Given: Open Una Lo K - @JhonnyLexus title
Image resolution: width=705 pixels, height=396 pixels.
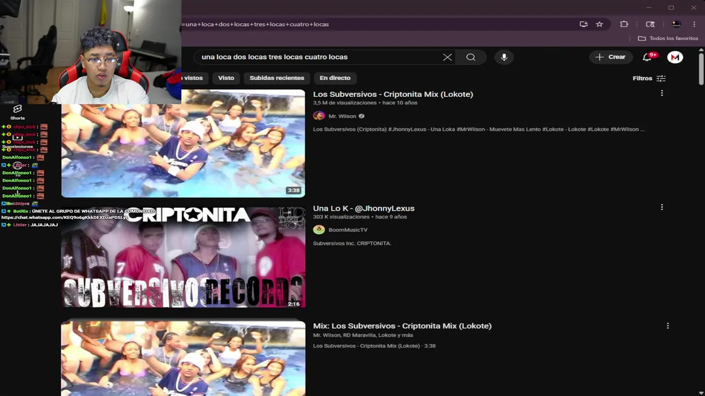Looking at the screenshot, I should point(364,208).
